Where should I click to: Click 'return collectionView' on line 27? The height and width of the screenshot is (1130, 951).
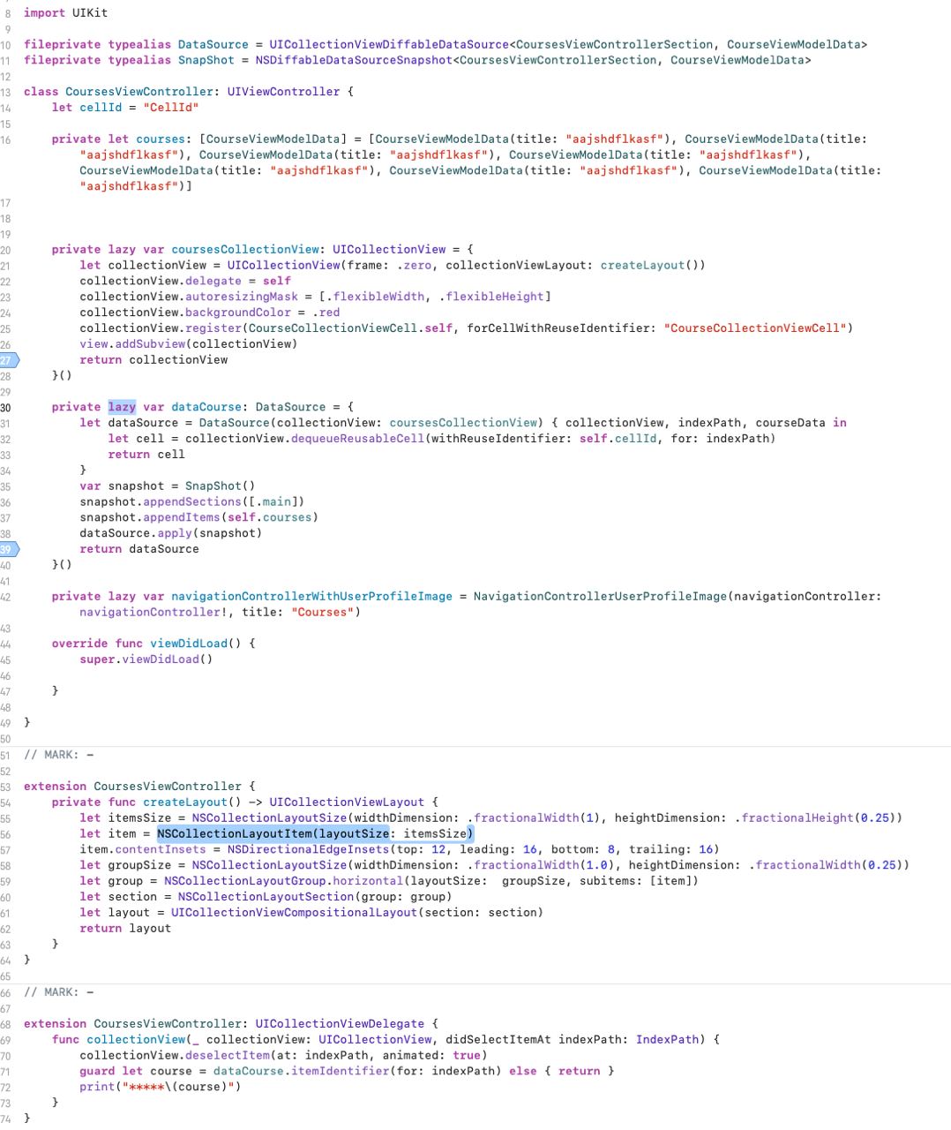(x=154, y=360)
